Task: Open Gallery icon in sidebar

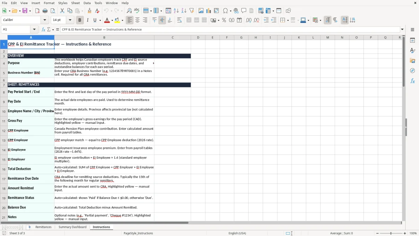Action: click(x=412, y=60)
